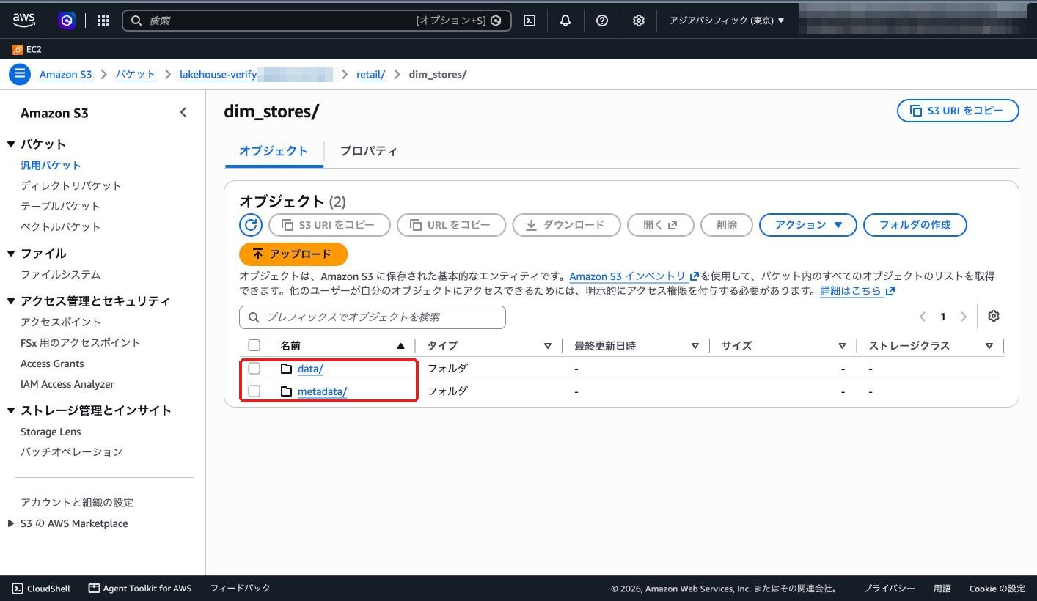Screen dimensions: 1037x601
Task: Select the metadata/ folder checkbox
Action: pyautogui.click(x=254, y=391)
